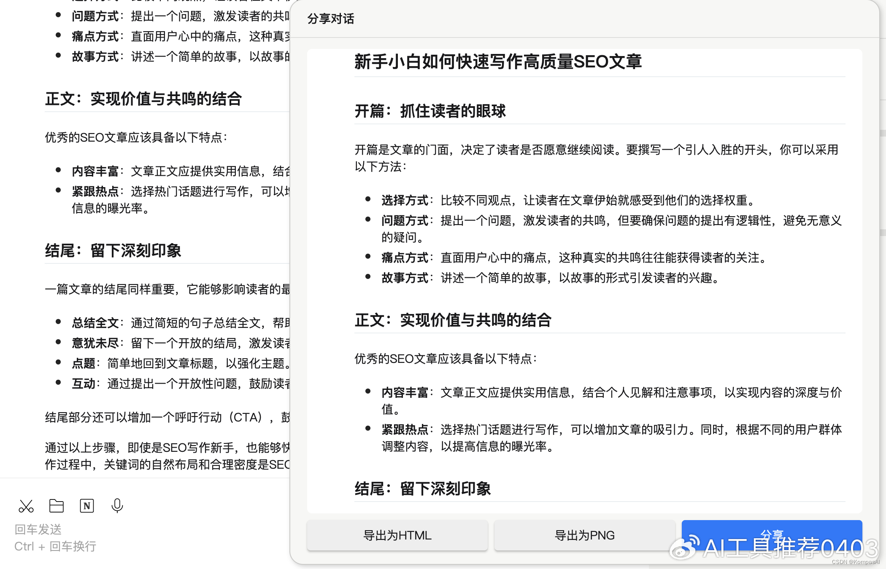Click the 故事方式 bullet in the share preview
886x569 pixels.
pyautogui.click(x=405, y=278)
